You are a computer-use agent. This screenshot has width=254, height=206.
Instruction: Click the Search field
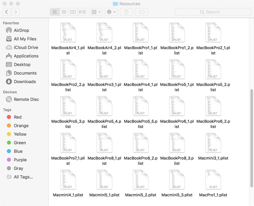(x=213, y=12)
